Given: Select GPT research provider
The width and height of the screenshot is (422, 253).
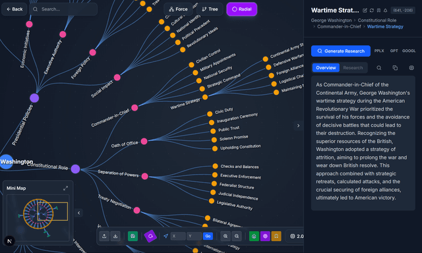Looking at the screenshot, I should pyautogui.click(x=394, y=51).
